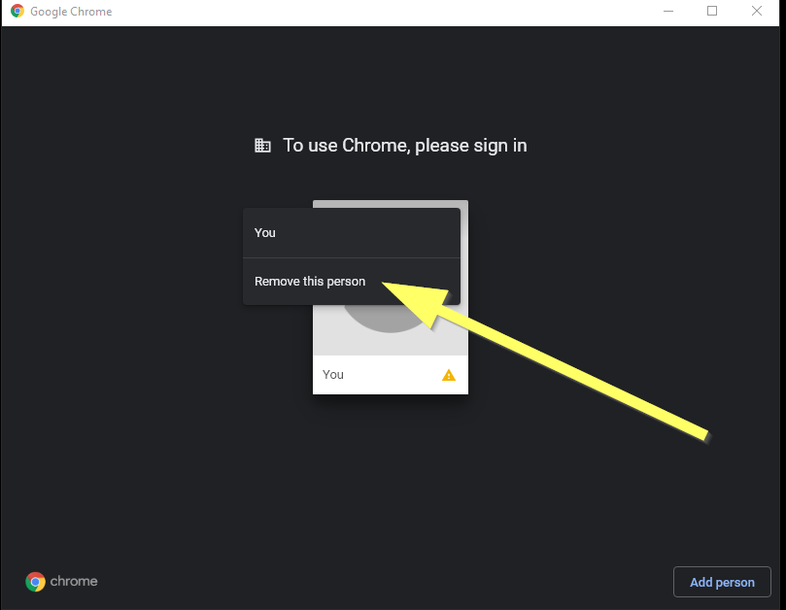Open the 'You' profile card name label
The width and height of the screenshot is (786, 610).
coord(333,375)
